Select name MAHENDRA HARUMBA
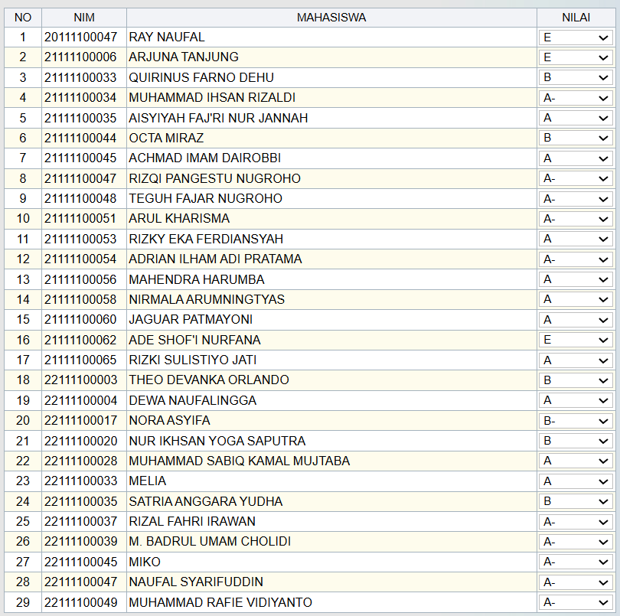The image size is (620, 616). tap(197, 279)
